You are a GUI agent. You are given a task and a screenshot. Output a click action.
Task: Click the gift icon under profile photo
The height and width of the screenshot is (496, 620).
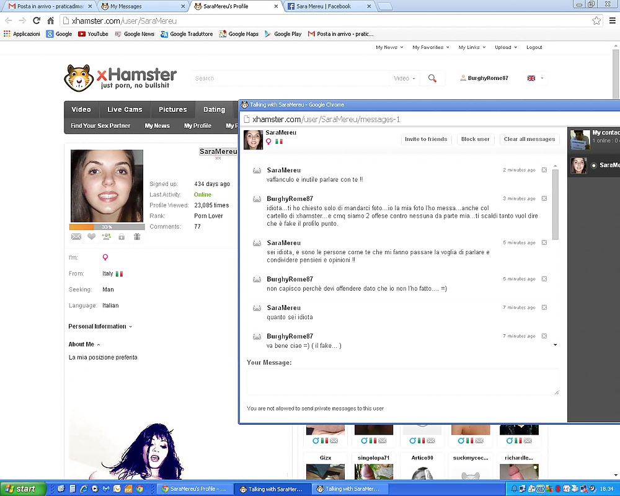point(137,236)
